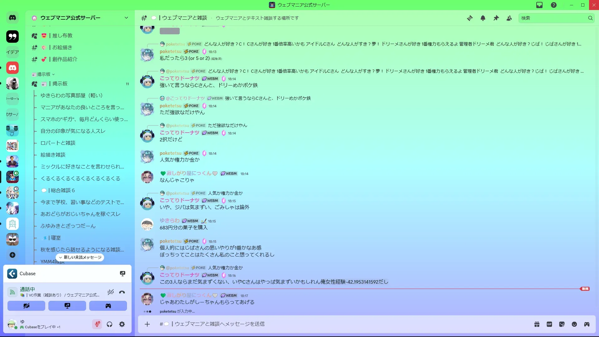Share your screen in voice call

[67, 306]
